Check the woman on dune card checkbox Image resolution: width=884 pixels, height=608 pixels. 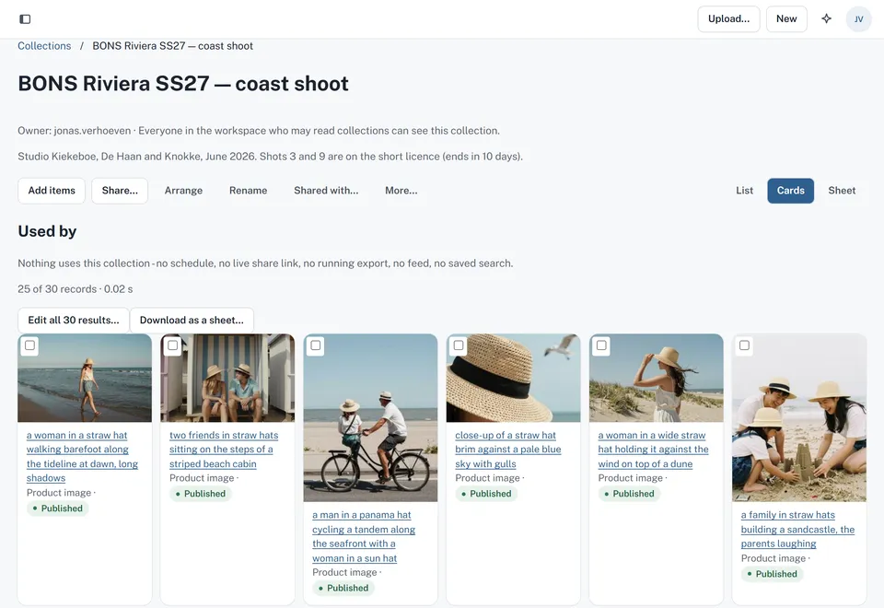[x=601, y=345]
